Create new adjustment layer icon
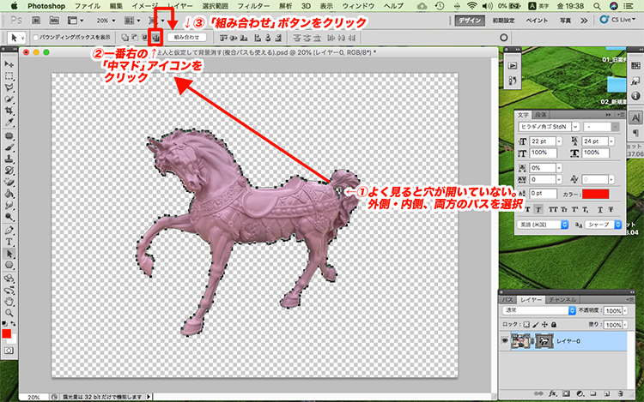The image size is (644, 402). (x=580, y=393)
